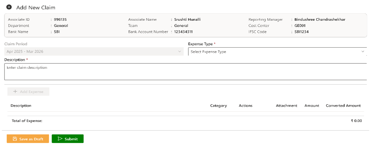Click the floppy disk icon on Save as Draft
This screenshot has width=372, height=151.
(x=15, y=139)
